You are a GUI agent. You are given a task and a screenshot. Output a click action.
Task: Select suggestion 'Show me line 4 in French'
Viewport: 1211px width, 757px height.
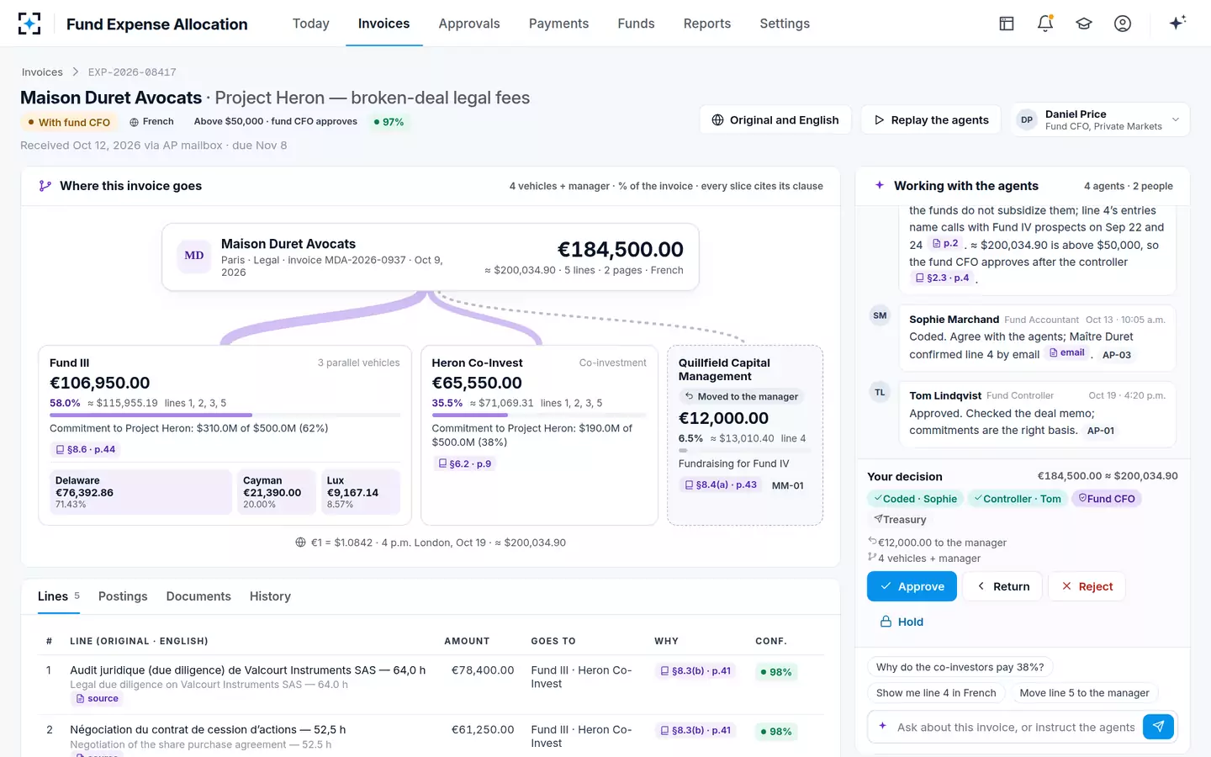point(936,693)
